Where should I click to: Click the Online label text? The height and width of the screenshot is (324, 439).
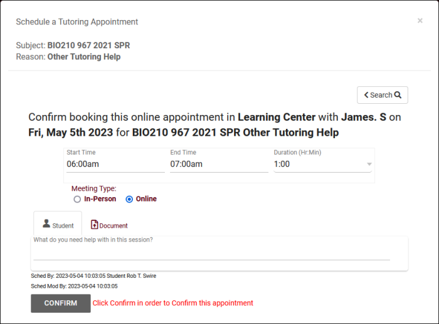pyautogui.click(x=146, y=199)
